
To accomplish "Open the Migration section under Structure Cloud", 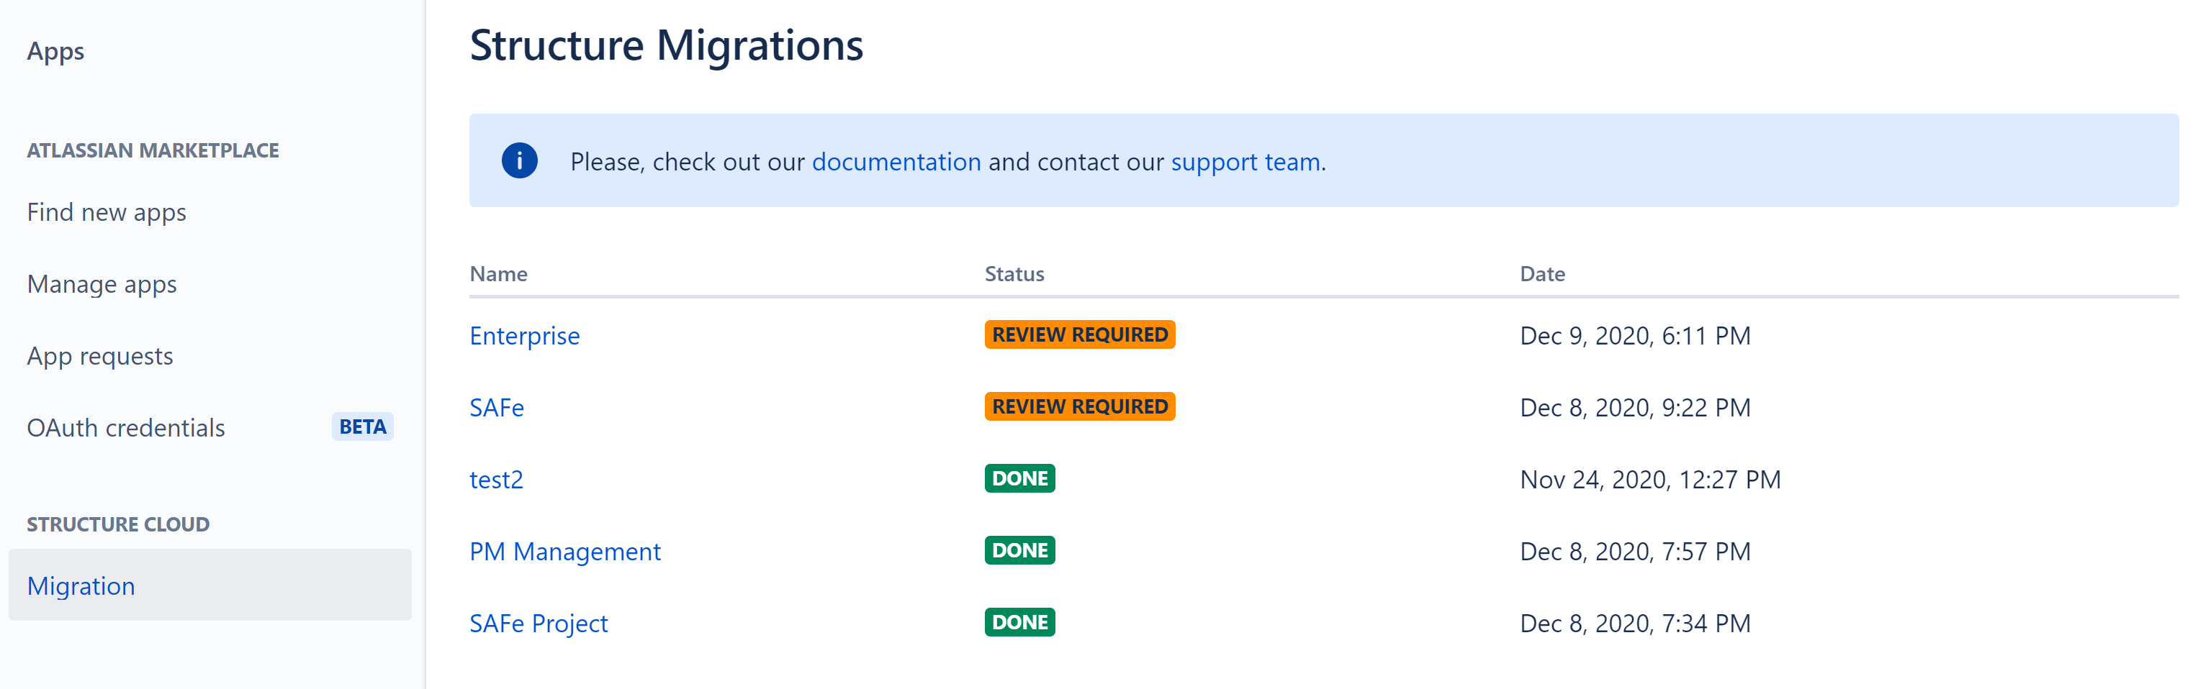I will (x=81, y=585).
